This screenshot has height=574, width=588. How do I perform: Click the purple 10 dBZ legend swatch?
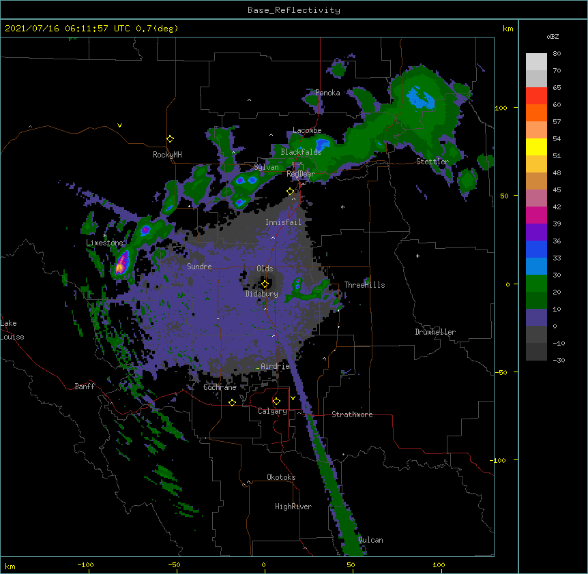pos(536,318)
